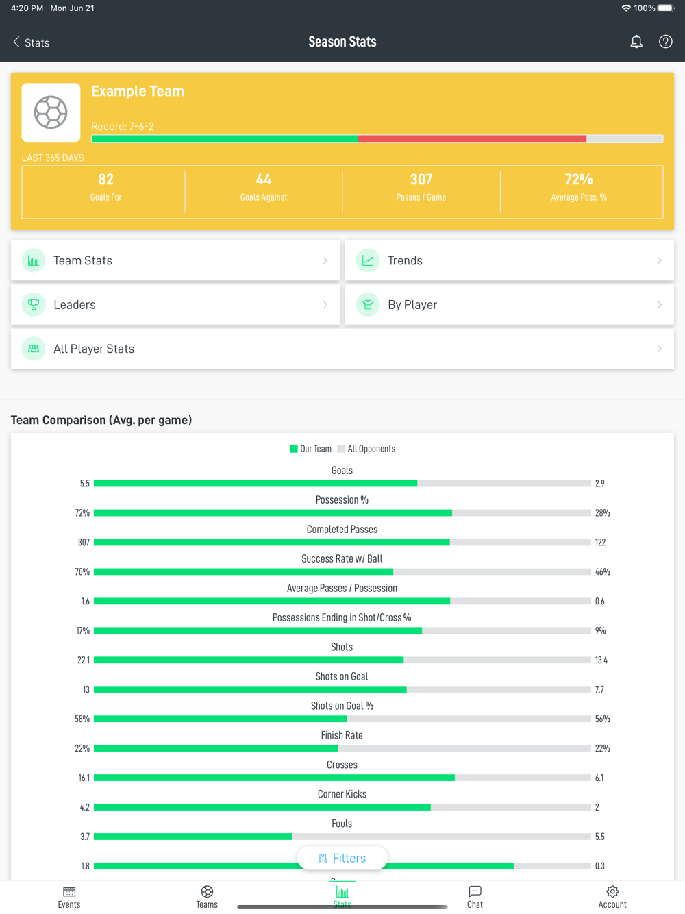Tap the By Player jersey icon
685x914 pixels.
coord(368,305)
